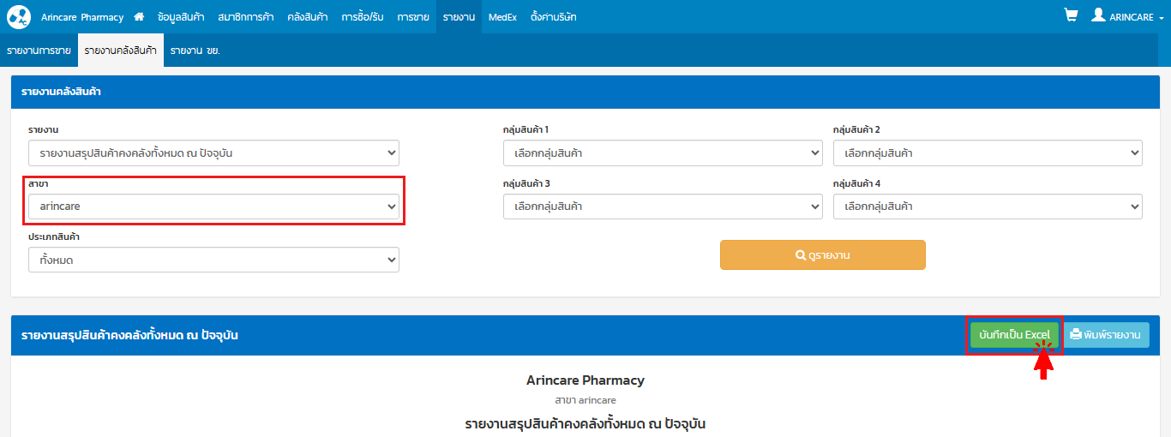Open the ข้อมูลสินค้า menu

[x=181, y=17]
